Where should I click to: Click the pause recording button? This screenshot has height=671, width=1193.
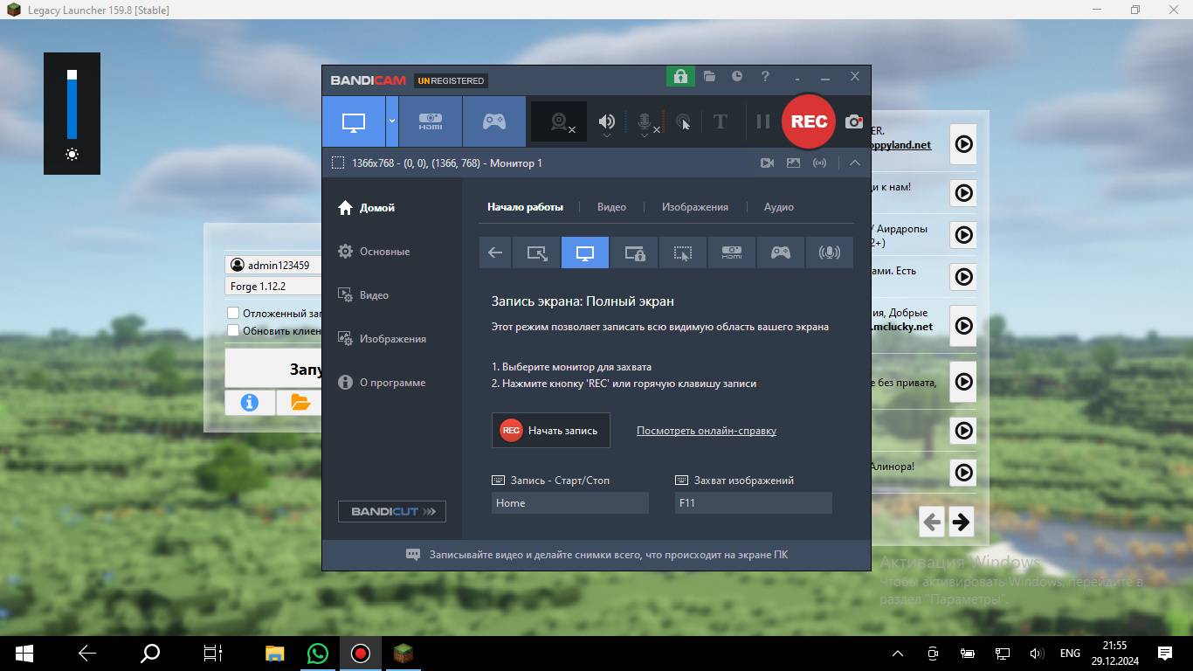(763, 121)
